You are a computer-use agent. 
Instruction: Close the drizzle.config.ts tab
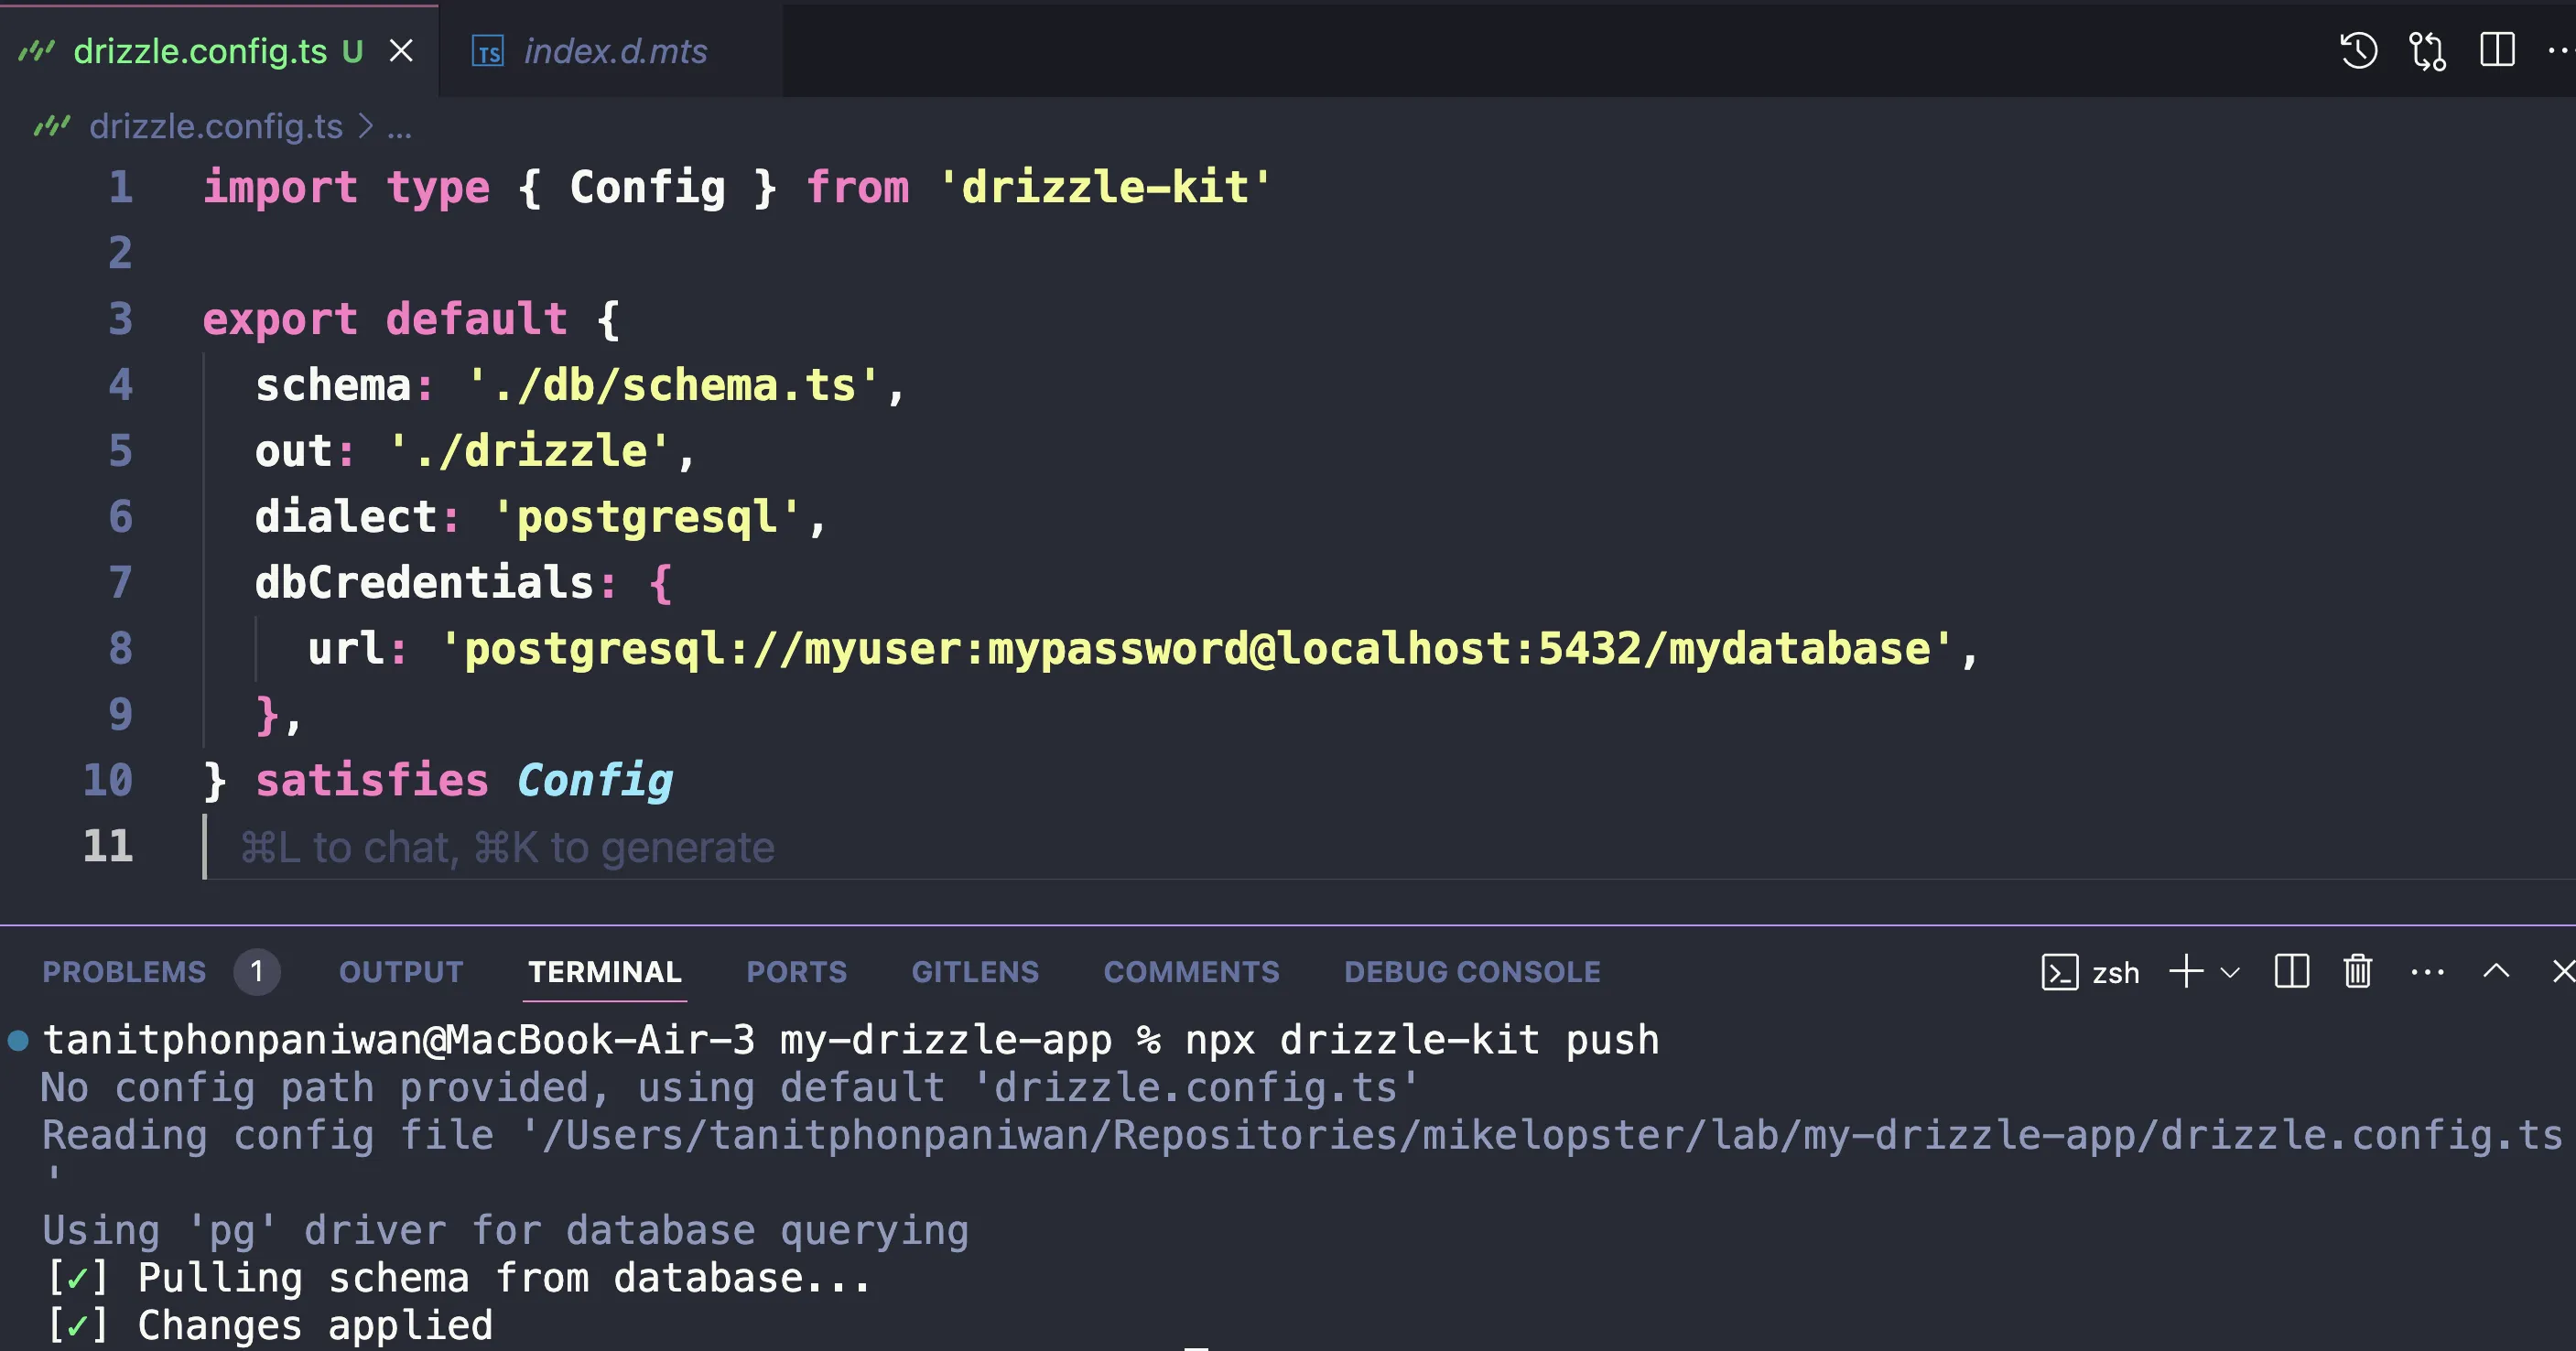coord(401,51)
